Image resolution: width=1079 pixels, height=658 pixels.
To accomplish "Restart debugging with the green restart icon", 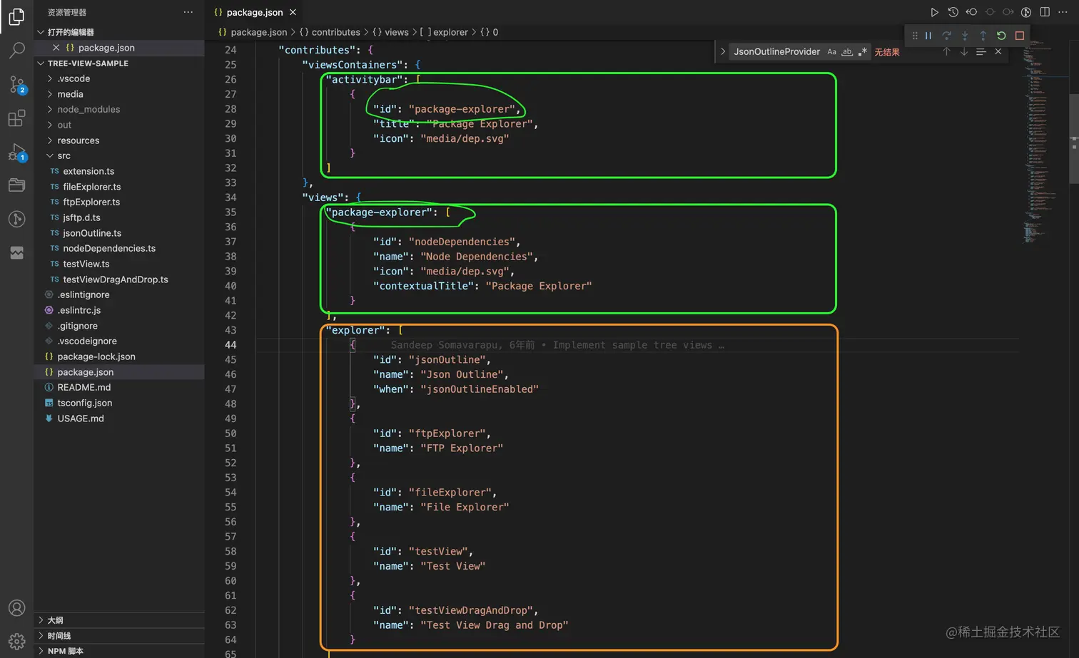I will [x=1001, y=36].
